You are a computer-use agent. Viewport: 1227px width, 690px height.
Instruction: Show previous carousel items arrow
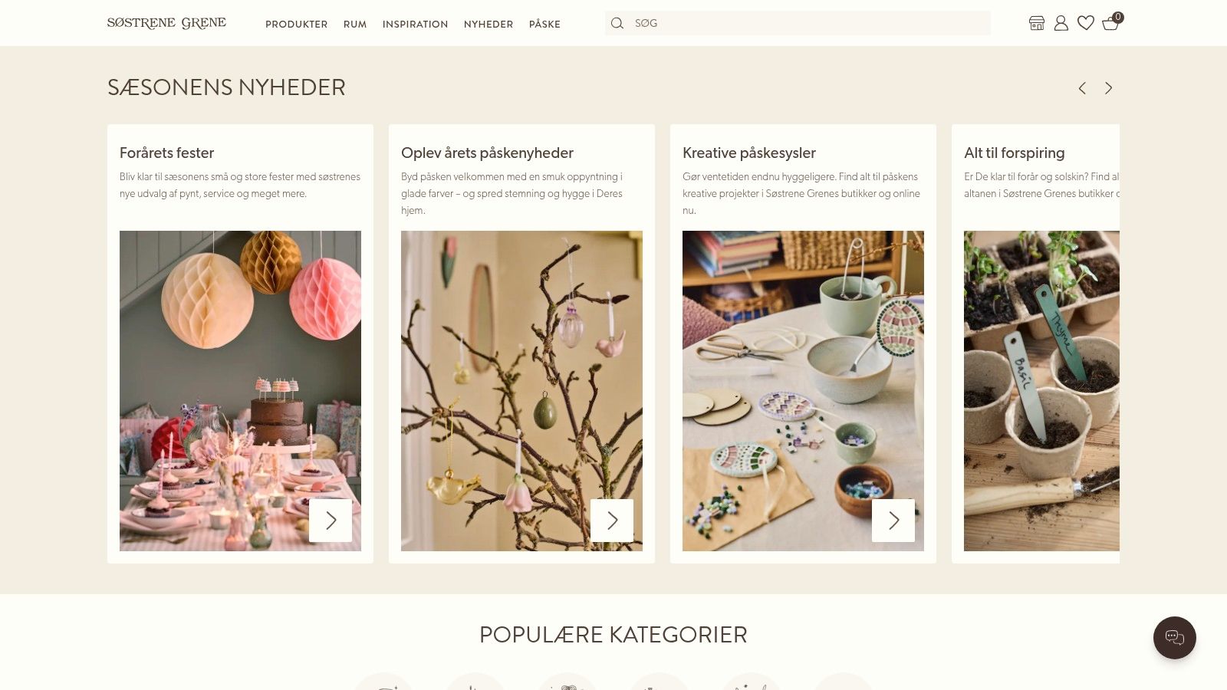point(1082,88)
